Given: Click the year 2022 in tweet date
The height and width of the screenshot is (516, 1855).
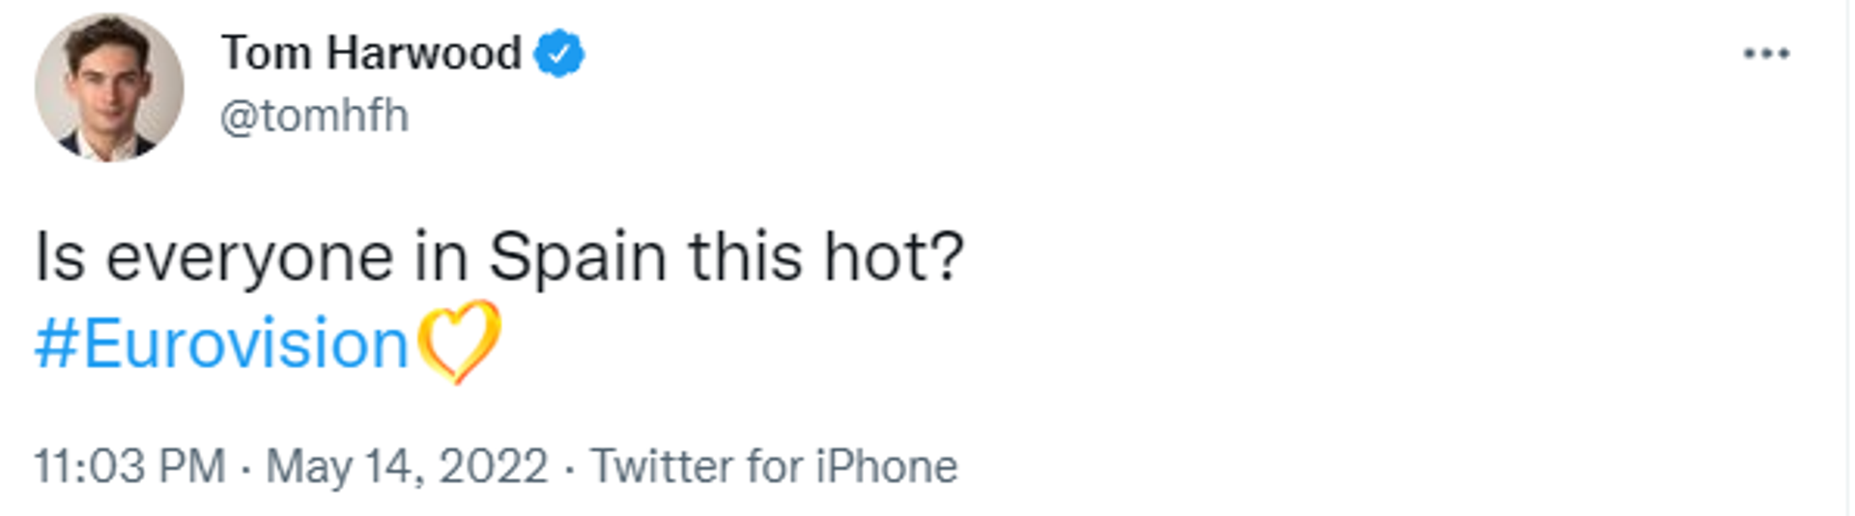Looking at the screenshot, I should point(493,467).
